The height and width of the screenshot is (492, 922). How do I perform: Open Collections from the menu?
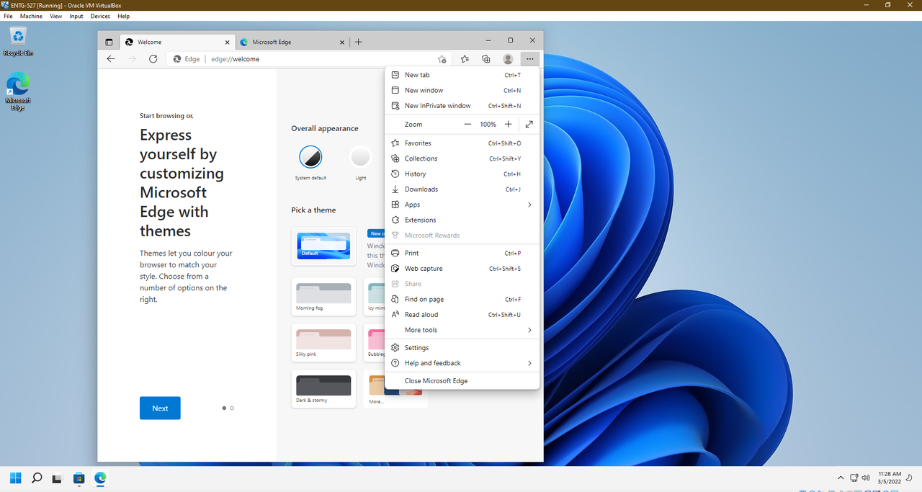coord(462,158)
